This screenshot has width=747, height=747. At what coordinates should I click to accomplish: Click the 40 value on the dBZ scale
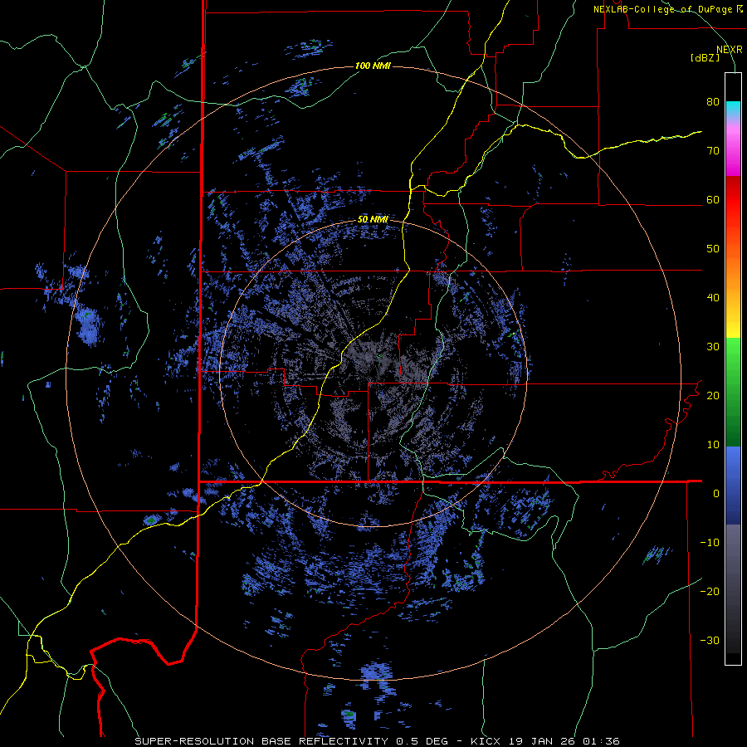713,298
